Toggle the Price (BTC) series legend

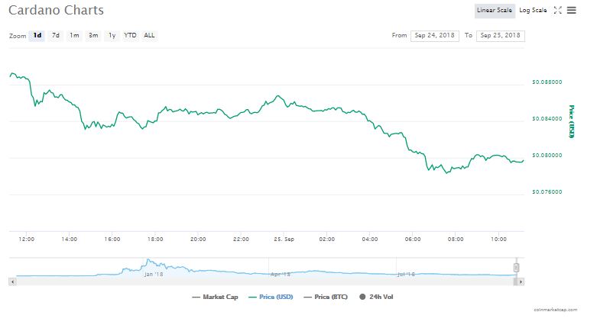tap(326, 297)
